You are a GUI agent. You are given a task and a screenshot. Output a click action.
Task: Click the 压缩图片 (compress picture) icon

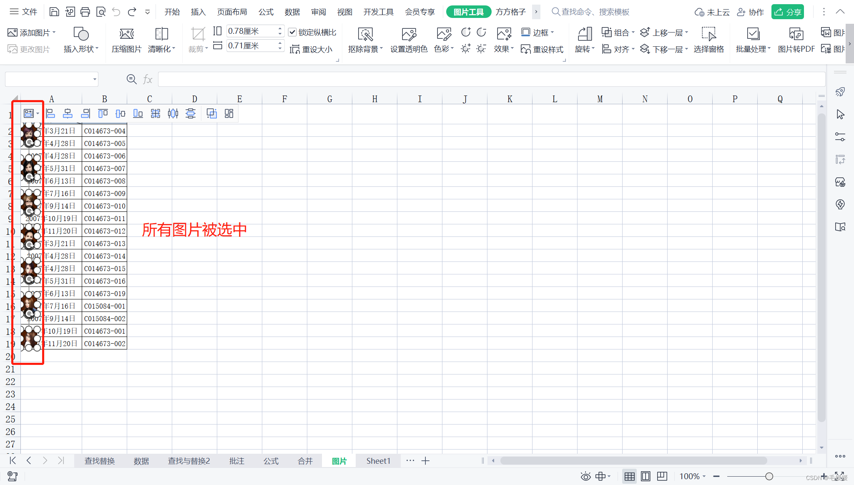126,34
